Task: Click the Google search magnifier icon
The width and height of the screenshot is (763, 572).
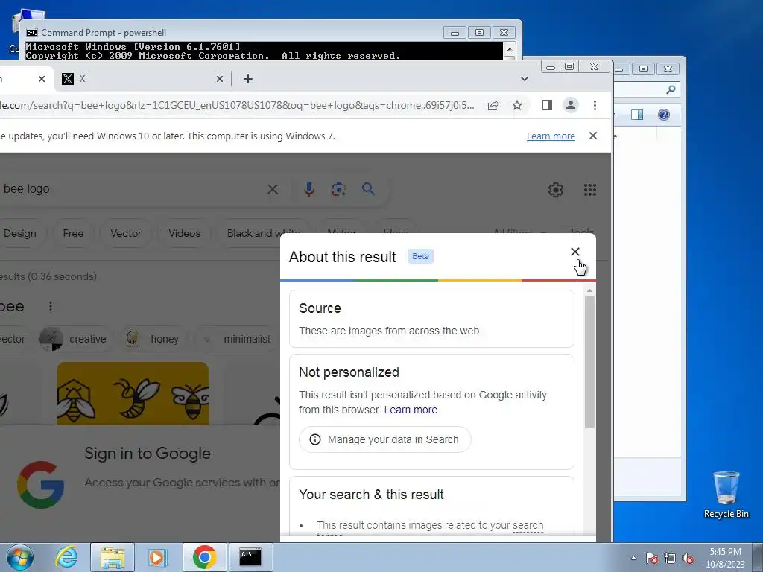Action: (368, 188)
